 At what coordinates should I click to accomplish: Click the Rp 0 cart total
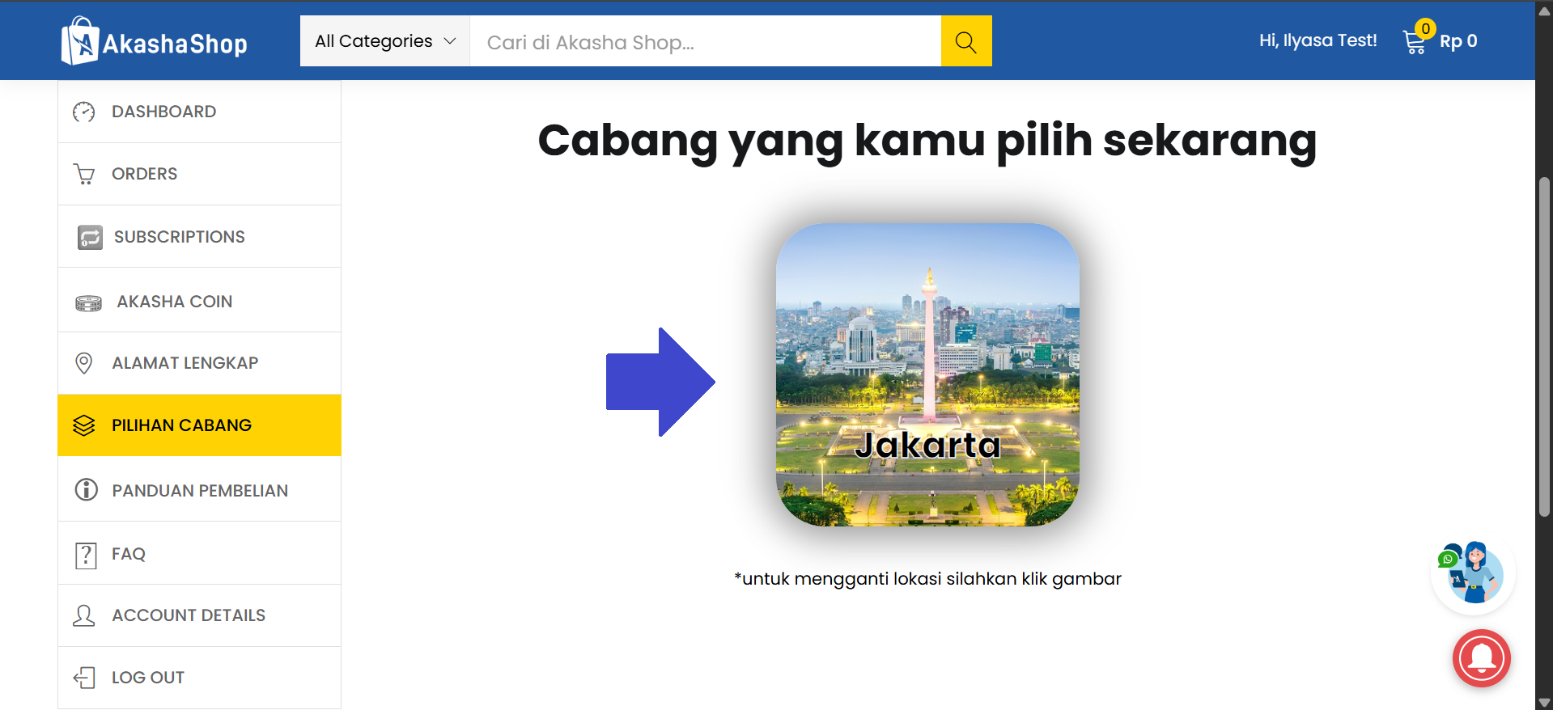click(1458, 41)
